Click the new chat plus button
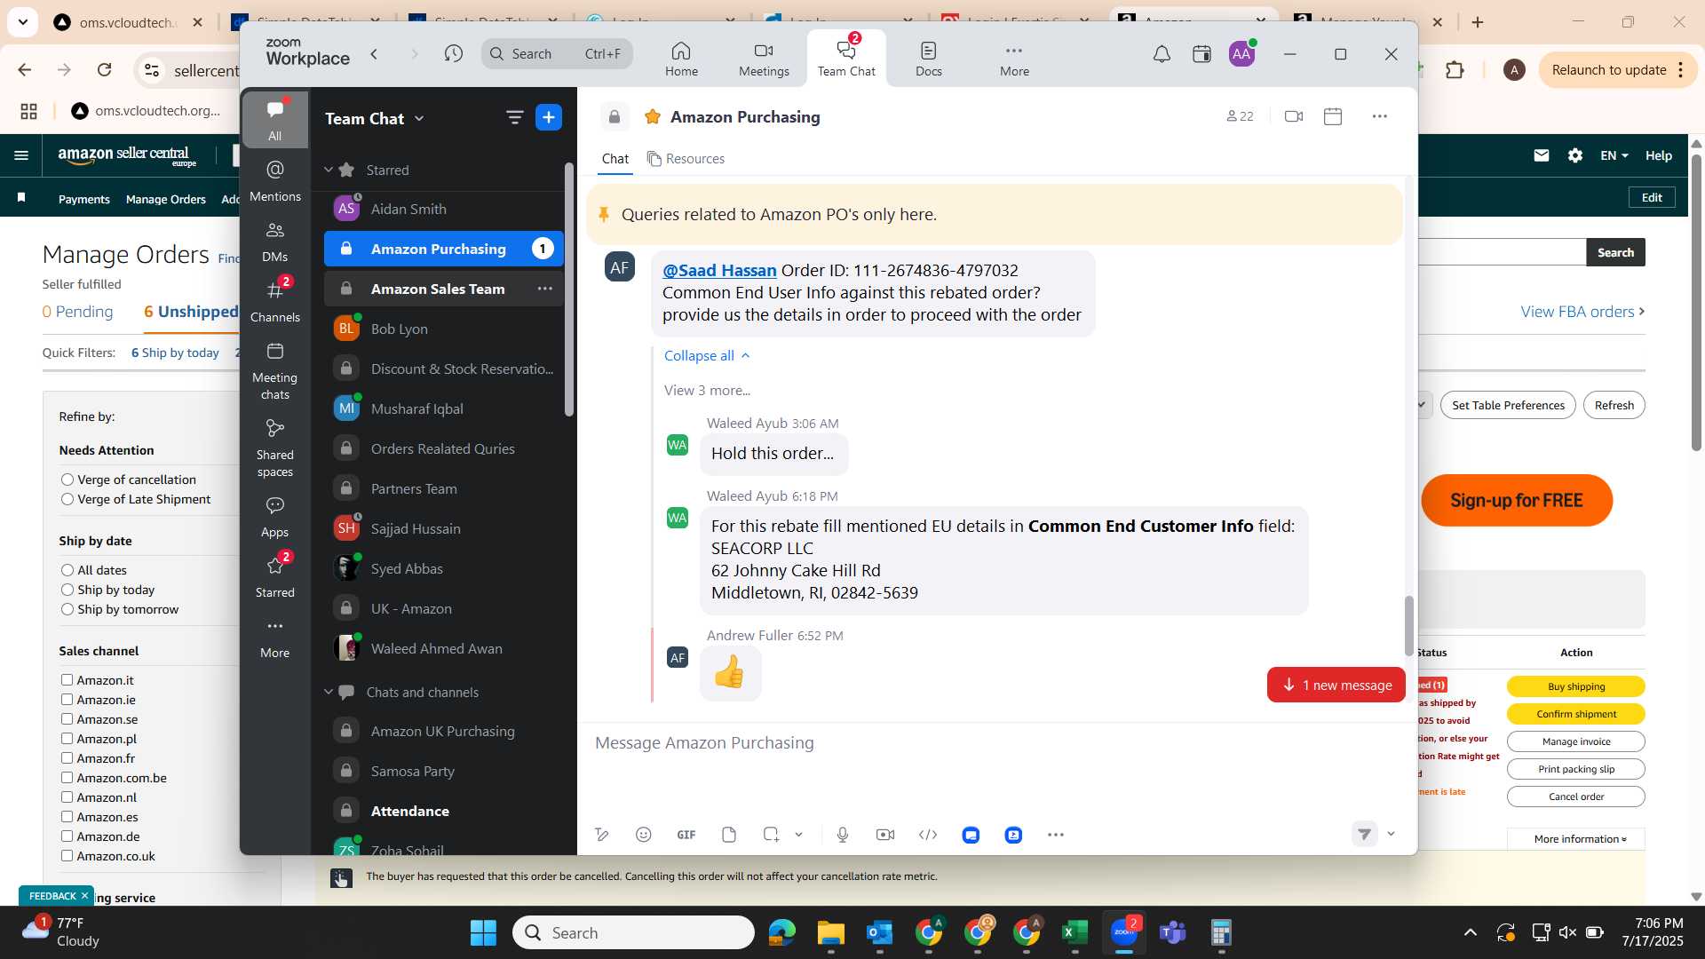The height and width of the screenshot is (959, 1705). click(549, 117)
